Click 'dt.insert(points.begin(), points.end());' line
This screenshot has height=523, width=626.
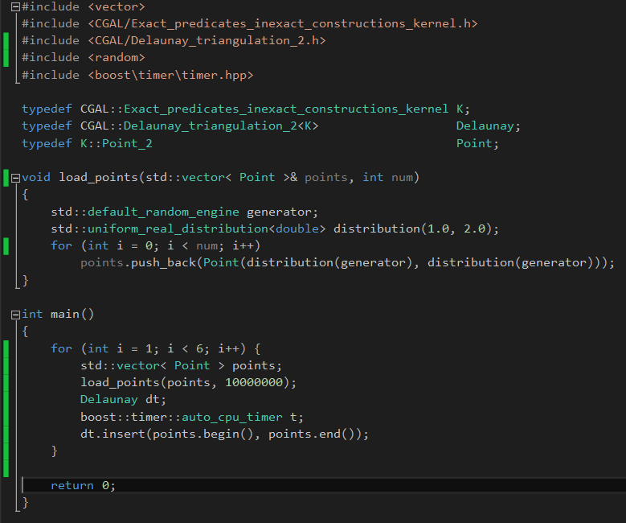pos(224,434)
